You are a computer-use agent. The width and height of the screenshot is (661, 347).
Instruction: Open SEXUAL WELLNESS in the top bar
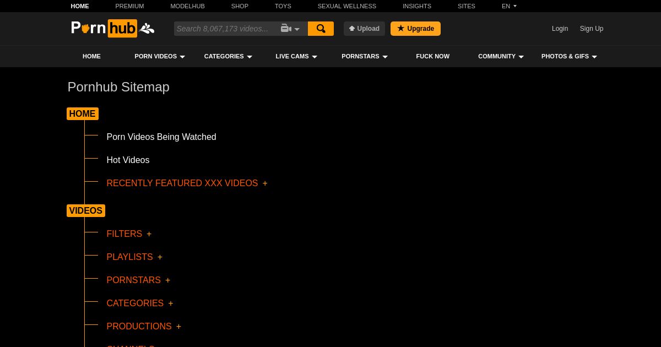click(347, 6)
